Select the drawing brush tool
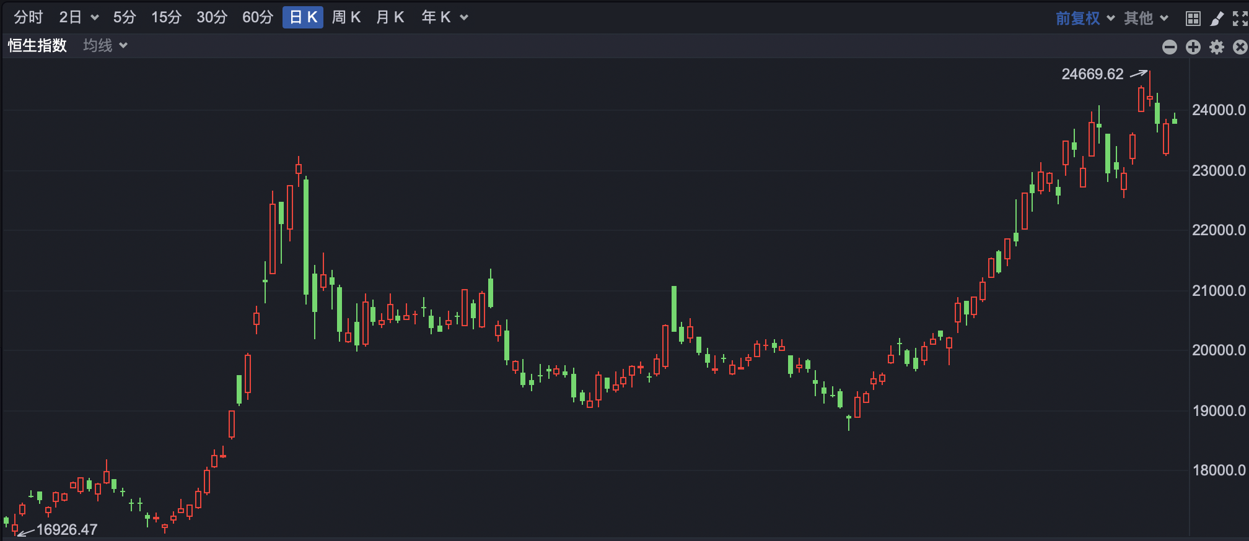 tap(1217, 19)
